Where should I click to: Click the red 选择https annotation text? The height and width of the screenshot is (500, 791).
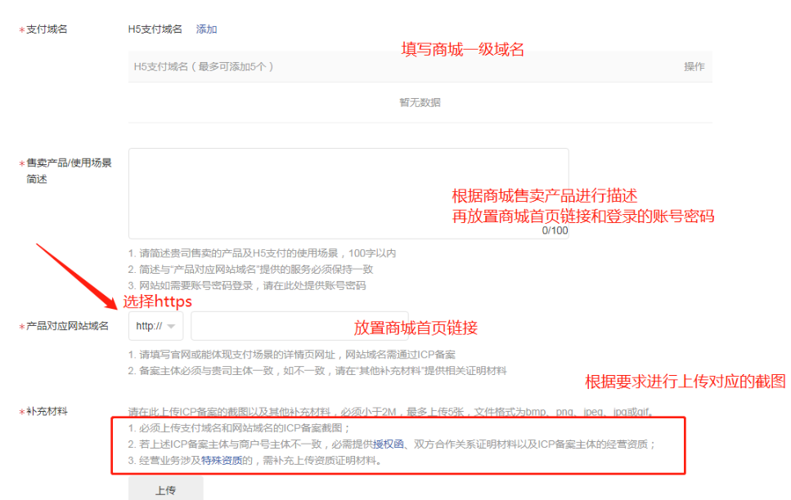(x=157, y=301)
